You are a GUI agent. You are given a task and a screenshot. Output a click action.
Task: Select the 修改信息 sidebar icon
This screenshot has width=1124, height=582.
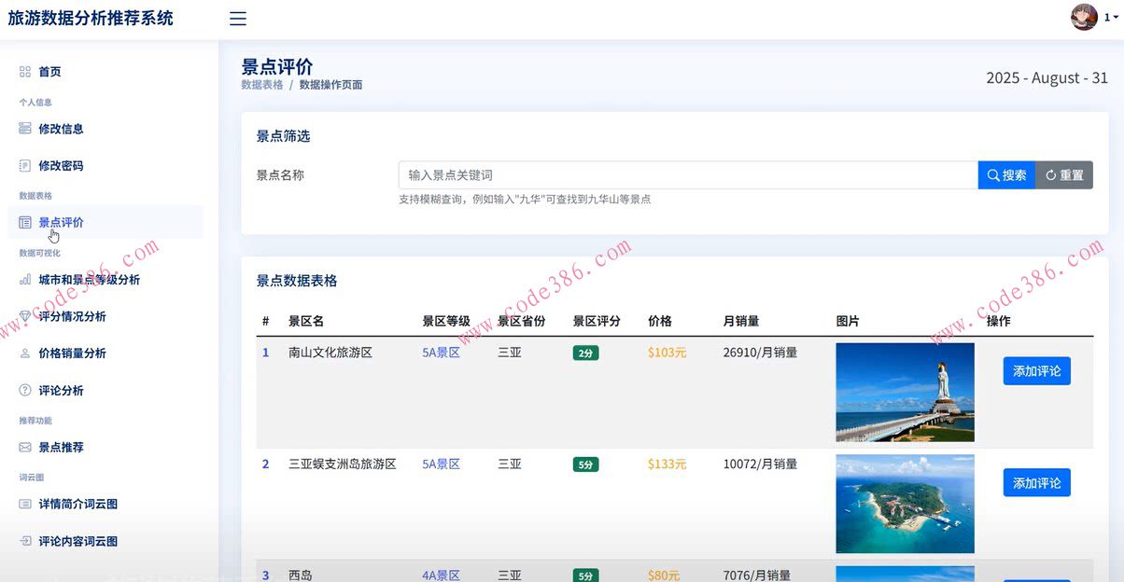point(25,129)
